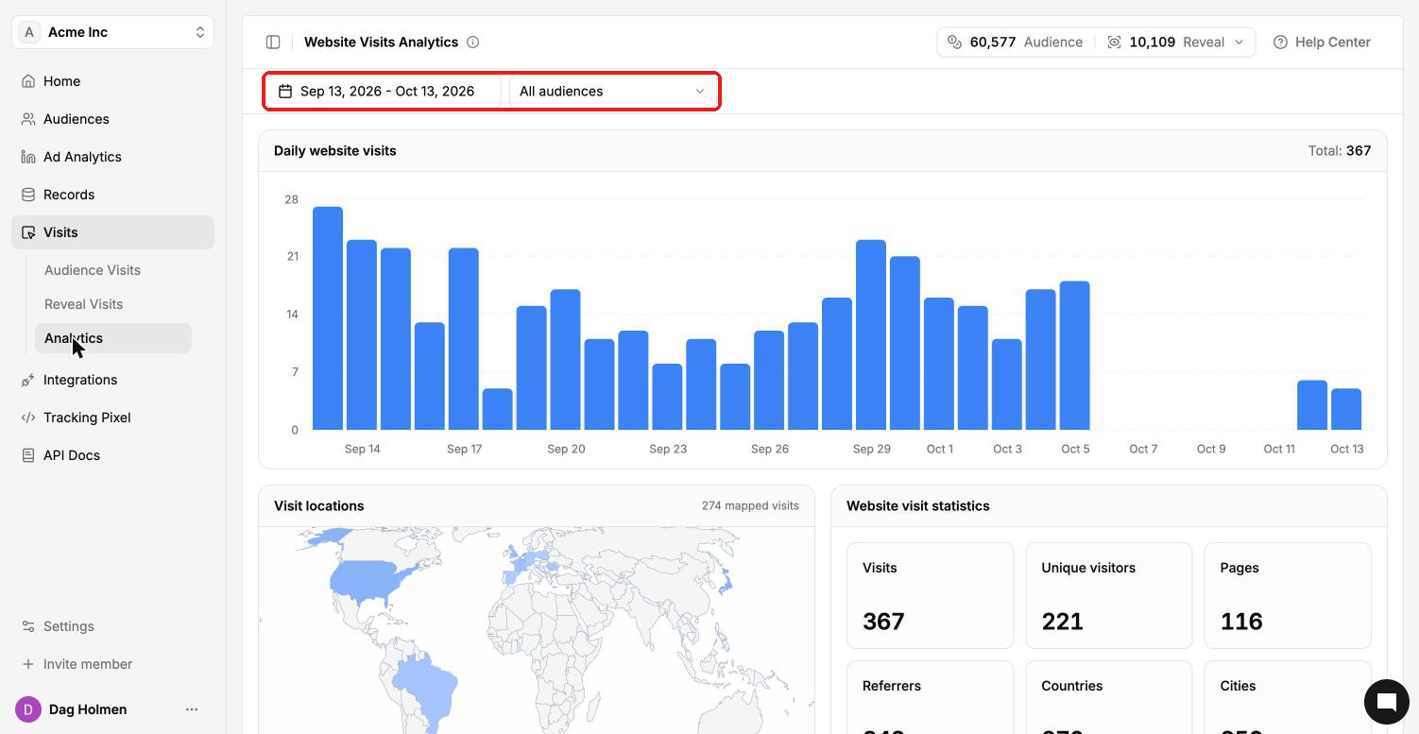Click the tallest bar in the visits chart
1419x734 pixels.
[328, 318]
